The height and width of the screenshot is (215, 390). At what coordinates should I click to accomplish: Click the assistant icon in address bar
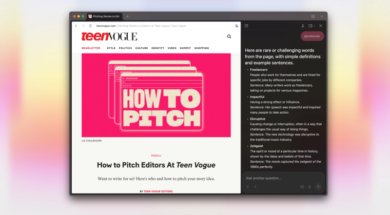pos(236,26)
